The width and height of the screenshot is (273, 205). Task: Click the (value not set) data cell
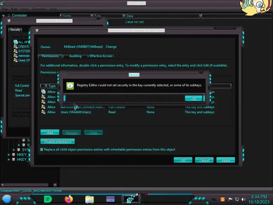(x=135, y=22)
